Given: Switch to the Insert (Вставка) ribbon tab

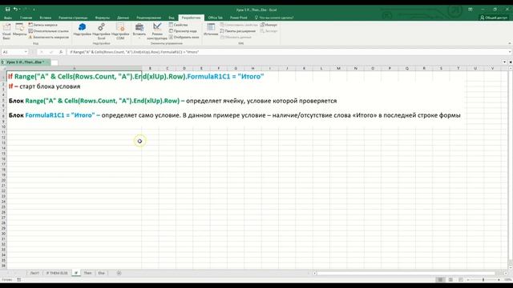Looking at the screenshot, I should point(46,18).
